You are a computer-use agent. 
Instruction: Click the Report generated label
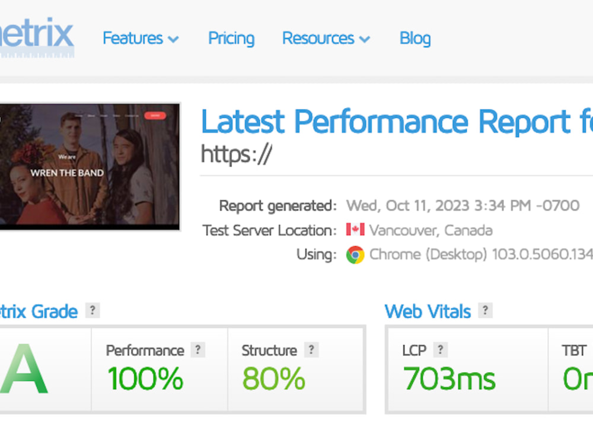(278, 206)
